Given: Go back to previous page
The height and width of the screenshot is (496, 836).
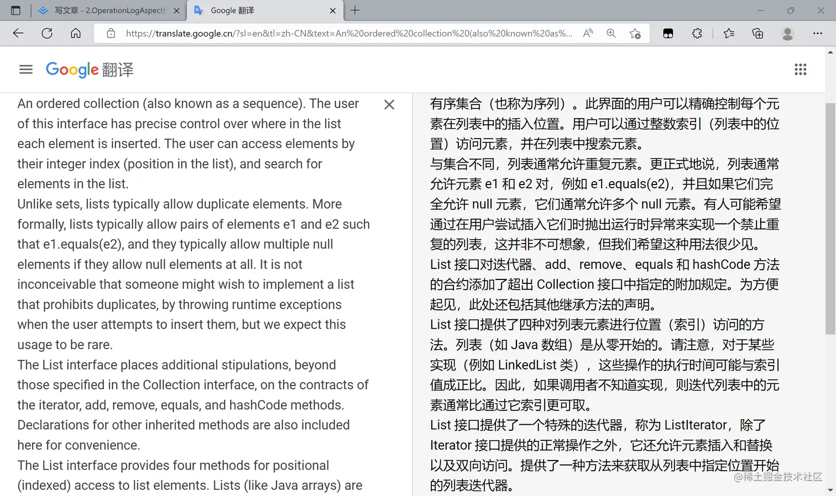Looking at the screenshot, I should point(18,33).
